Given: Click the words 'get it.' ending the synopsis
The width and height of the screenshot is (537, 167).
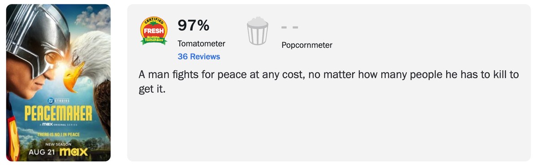Looking at the screenshot, I should coord(152,89).
